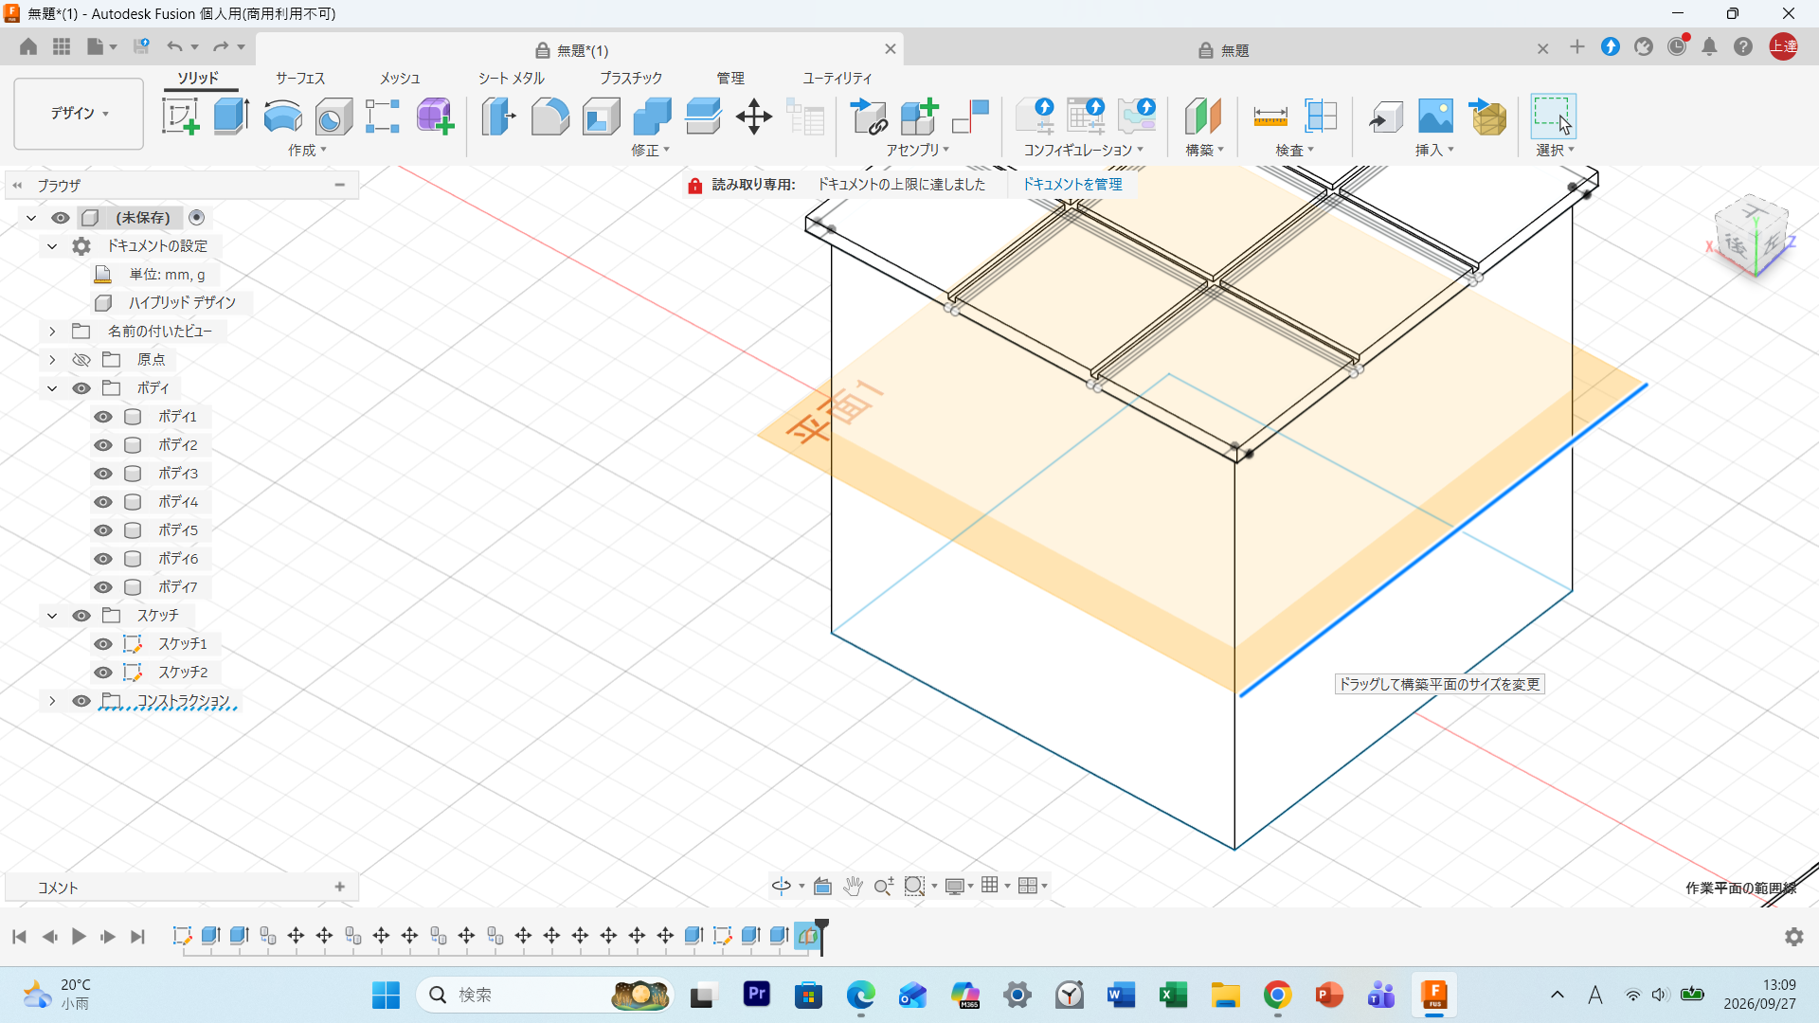Toggle visibility of ボディ7
The height and width of the screenshot is (1023, 1819).
click(103, 587)
